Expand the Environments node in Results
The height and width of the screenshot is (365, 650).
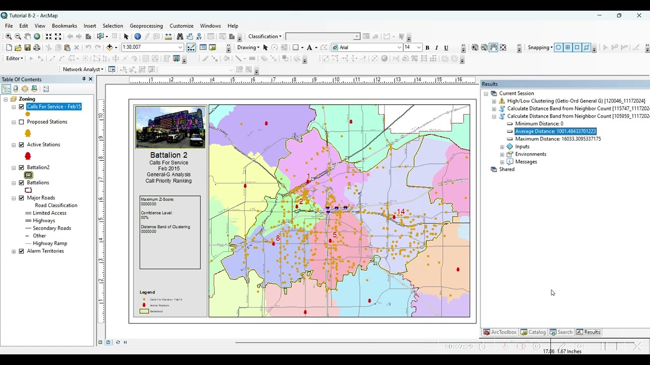click(502, 154)
